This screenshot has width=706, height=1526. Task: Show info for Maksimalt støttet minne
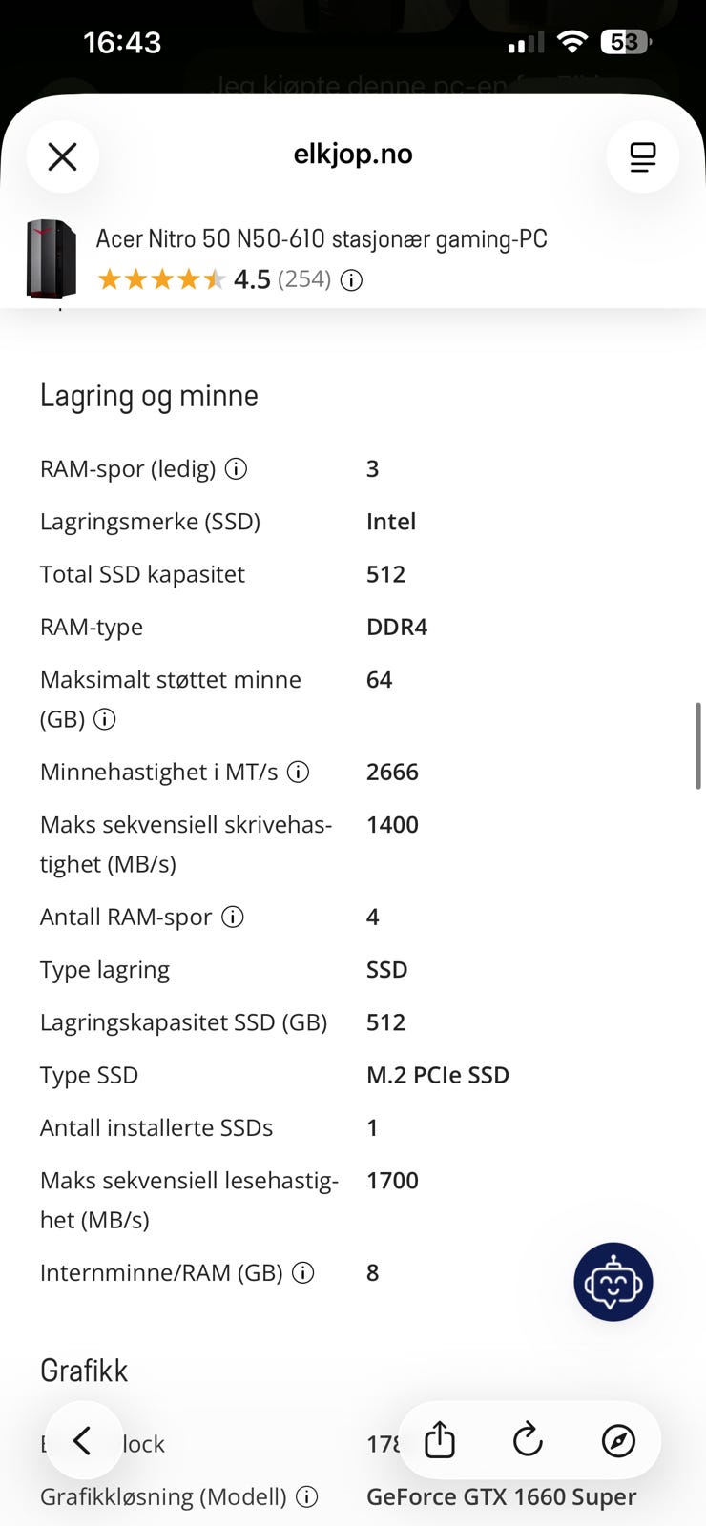tap(105, 719)
